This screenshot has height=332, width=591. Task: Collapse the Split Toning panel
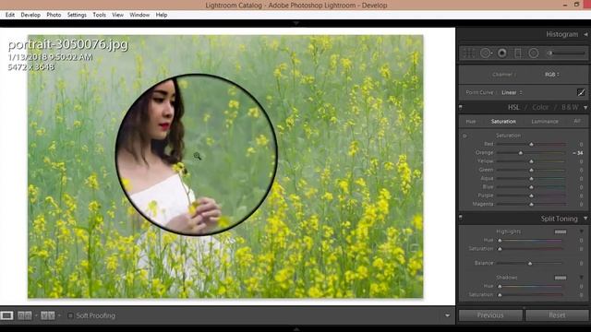pyautogui.click(x=585, y=219)
